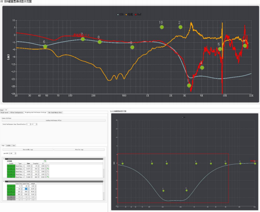This screenshot has height=212, width=260.
Task: Click the search icon in filter row 1
Action: click(x=48, y=166)
